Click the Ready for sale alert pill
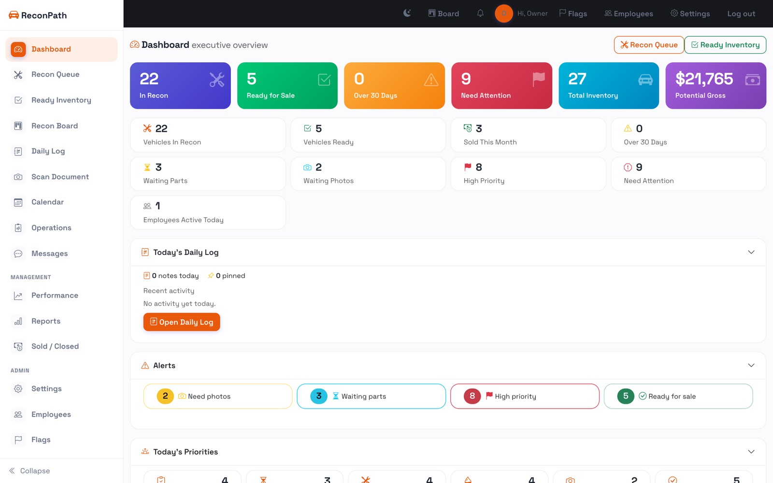Viewport: 773px width, 483px height. pyautogui.click(x=678, y=396)
